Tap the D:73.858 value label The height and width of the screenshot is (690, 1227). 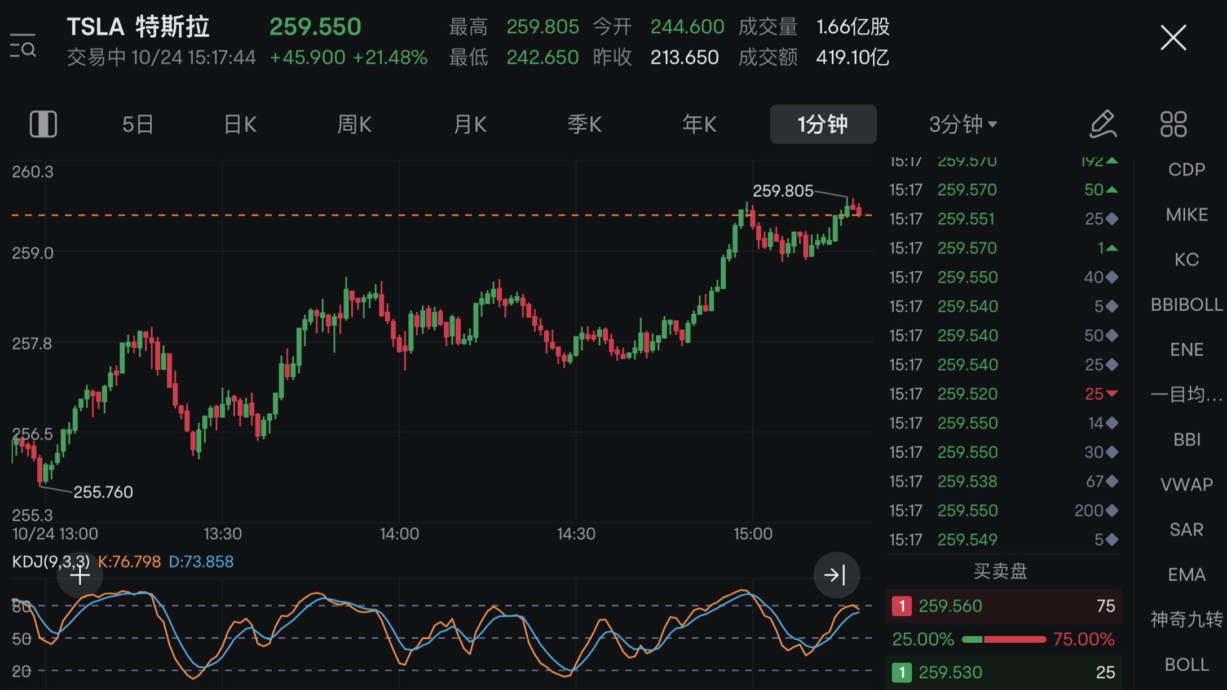click(201, 561)
